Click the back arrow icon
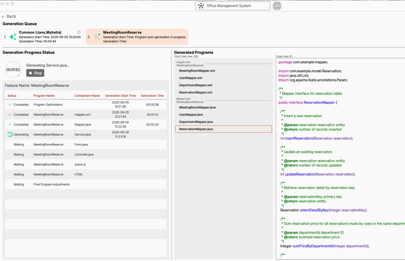The height and width of the screenshot is (261, 405). pyautogui.click(x=3, y=17)
